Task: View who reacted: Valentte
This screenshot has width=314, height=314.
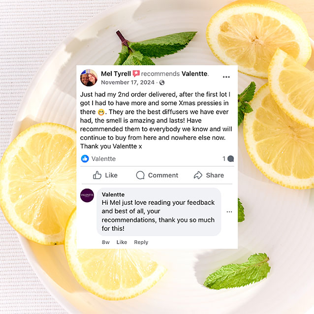Action: pos(103,159)
